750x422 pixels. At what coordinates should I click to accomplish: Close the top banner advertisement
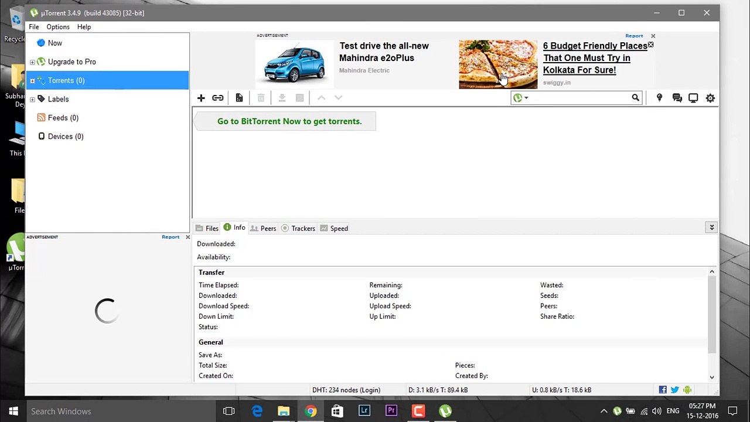point(653,36)
